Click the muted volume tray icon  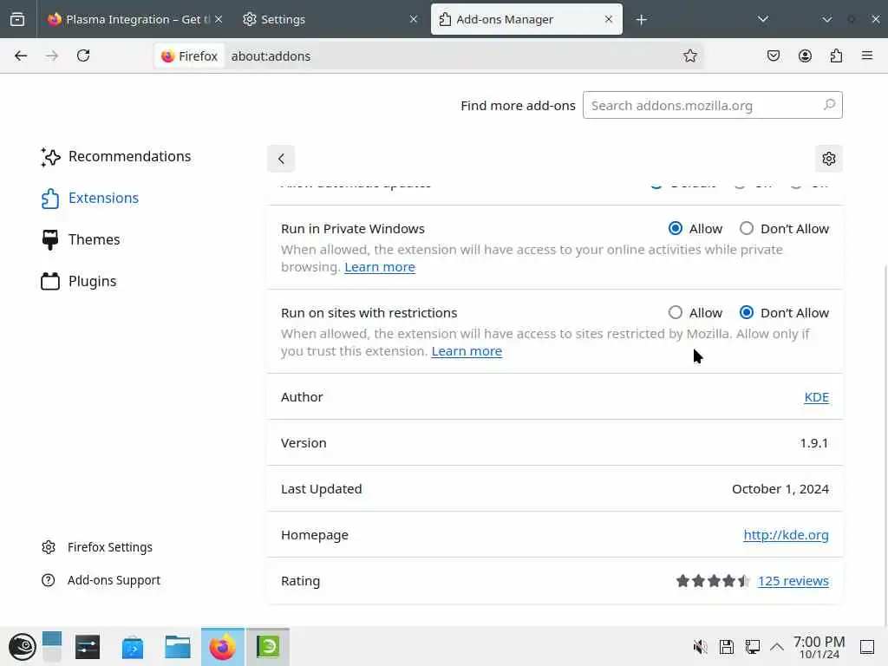pos(701,647)
